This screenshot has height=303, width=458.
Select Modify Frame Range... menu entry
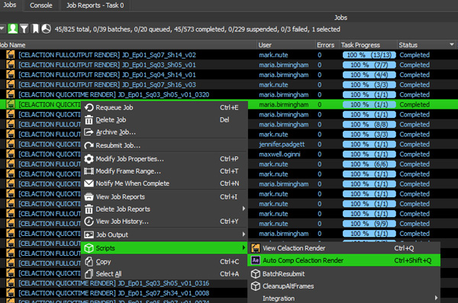coord(164,171)
